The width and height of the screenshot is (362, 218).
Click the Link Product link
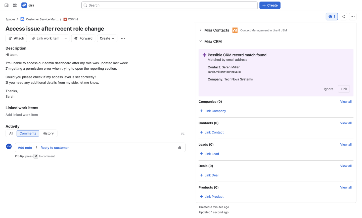tap(212, 197)
